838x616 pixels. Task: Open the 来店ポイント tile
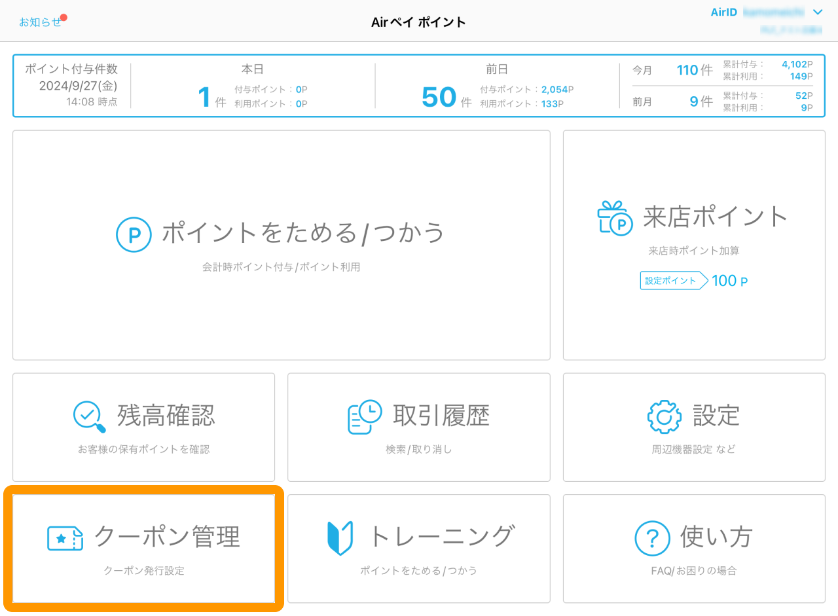click(694, 245)
